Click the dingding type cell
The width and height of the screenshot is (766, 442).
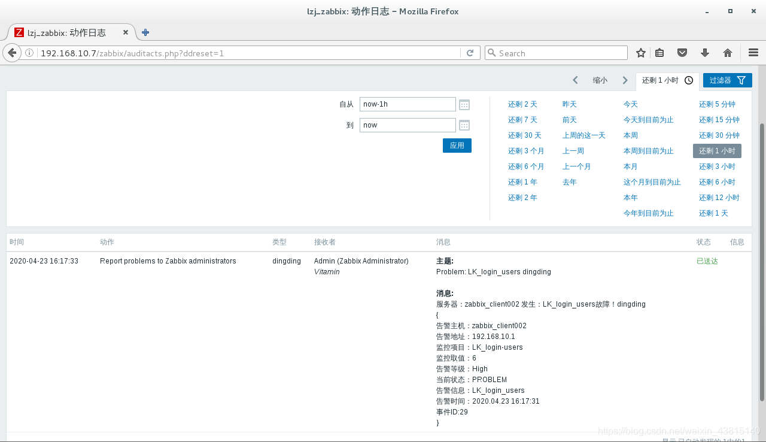[x=287, y=261]
